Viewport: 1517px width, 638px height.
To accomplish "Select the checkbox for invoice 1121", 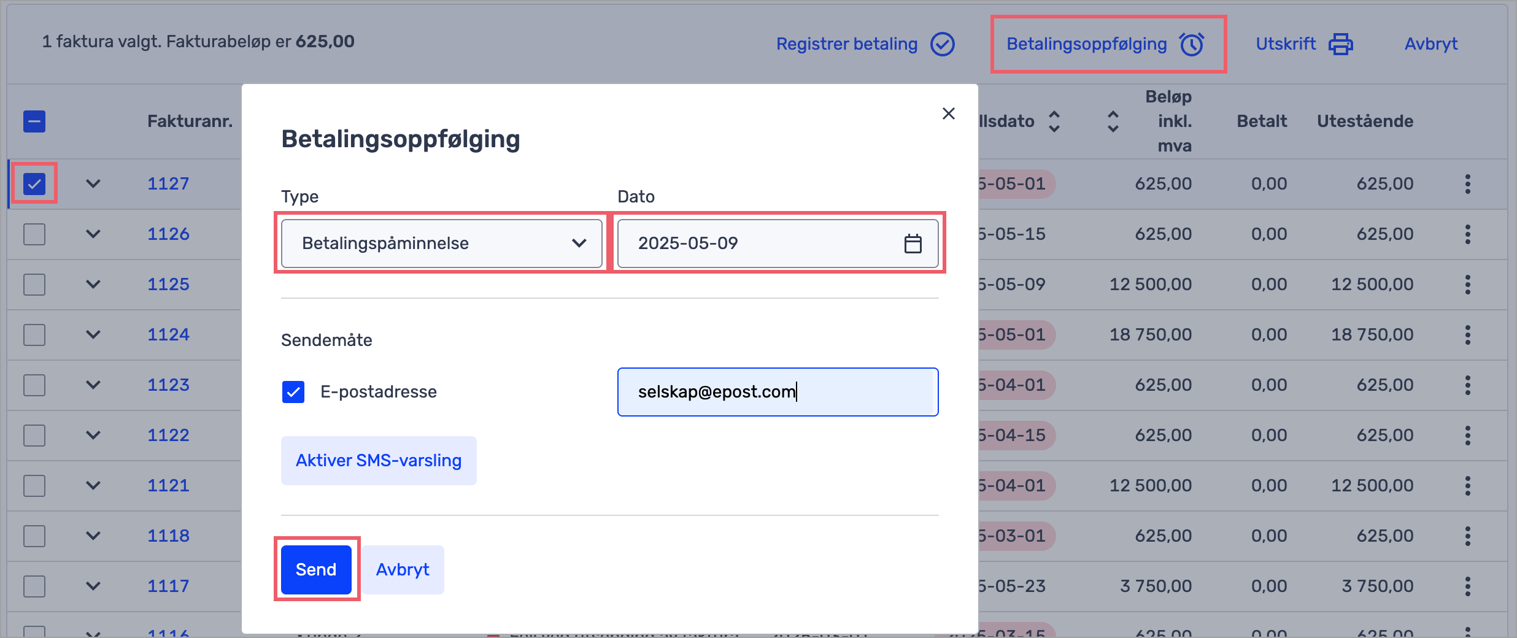I will [x=34, y=486].
